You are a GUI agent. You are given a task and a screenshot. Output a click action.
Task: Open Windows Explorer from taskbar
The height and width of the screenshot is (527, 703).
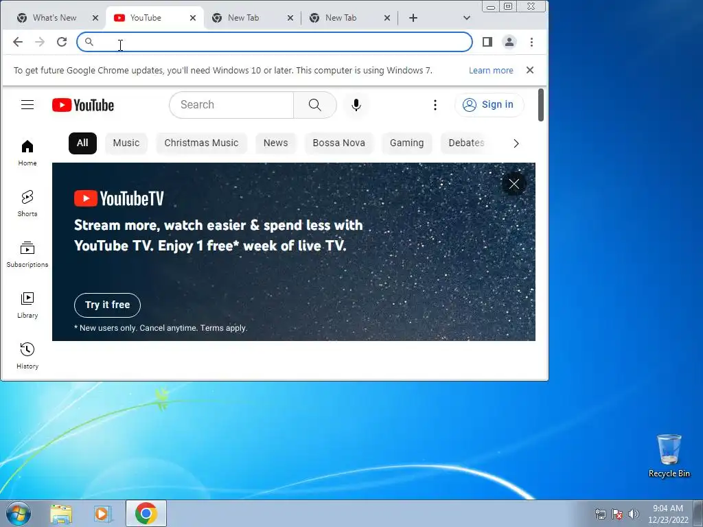(61, 513)
